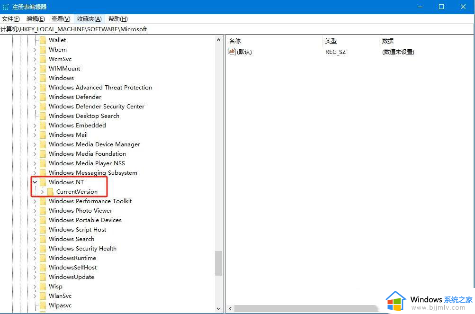Click the WcmSvc folder icon
475x314 pixels.
pos(43,59)
